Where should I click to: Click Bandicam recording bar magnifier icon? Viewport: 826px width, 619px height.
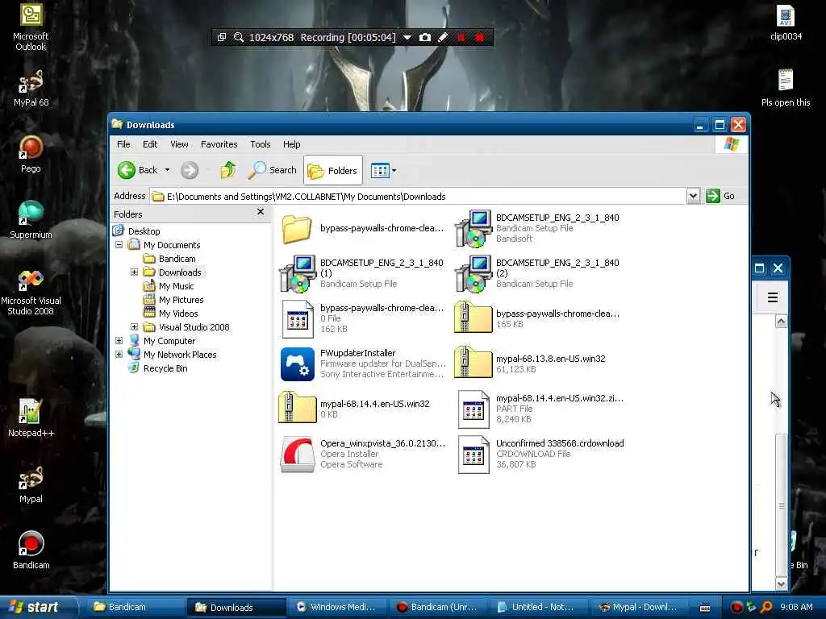tap(239, 37)
